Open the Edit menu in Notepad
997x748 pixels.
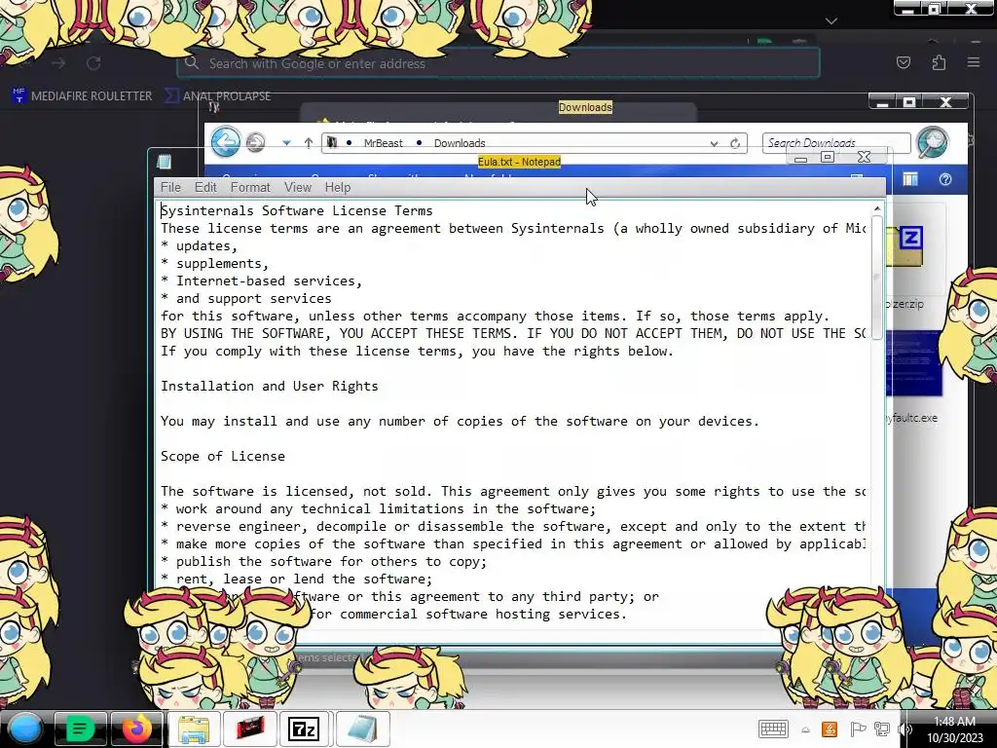point(205,188)
